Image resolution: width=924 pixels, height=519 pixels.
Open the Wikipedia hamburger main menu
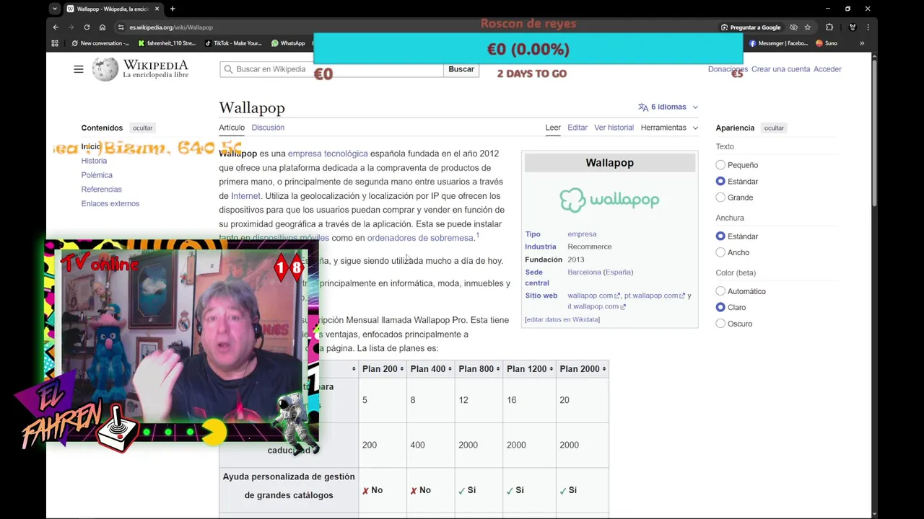click(79, 69)
